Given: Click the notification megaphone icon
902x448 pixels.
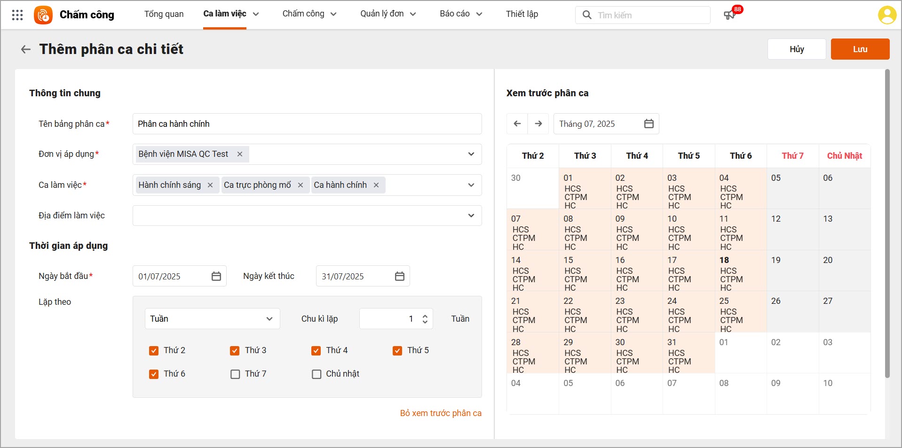Looking at the screenshot, I should pyautogui.click(x=729, y=15).
